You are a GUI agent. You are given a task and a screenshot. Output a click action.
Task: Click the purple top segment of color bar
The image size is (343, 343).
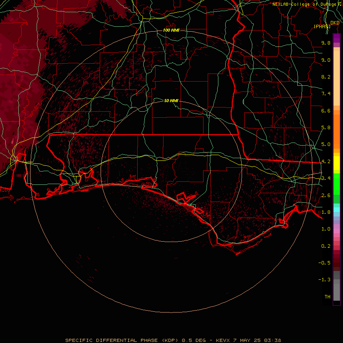(337, 38)
